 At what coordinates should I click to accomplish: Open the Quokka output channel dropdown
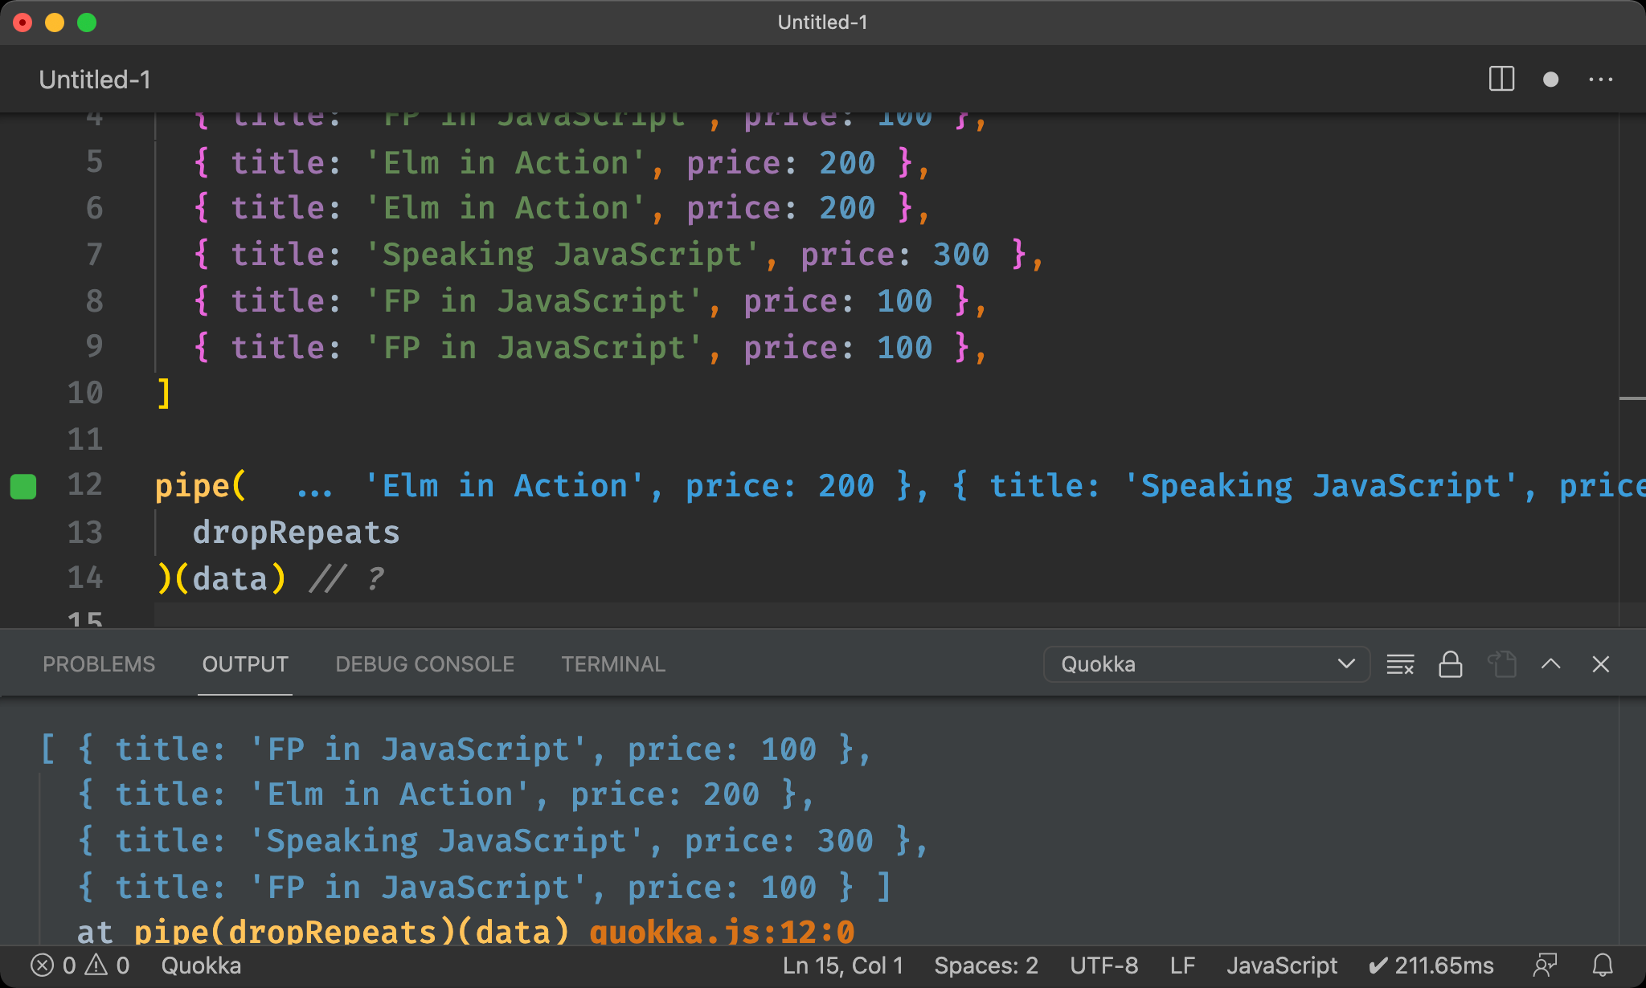pyautogui.click(x=1206, y=664)
